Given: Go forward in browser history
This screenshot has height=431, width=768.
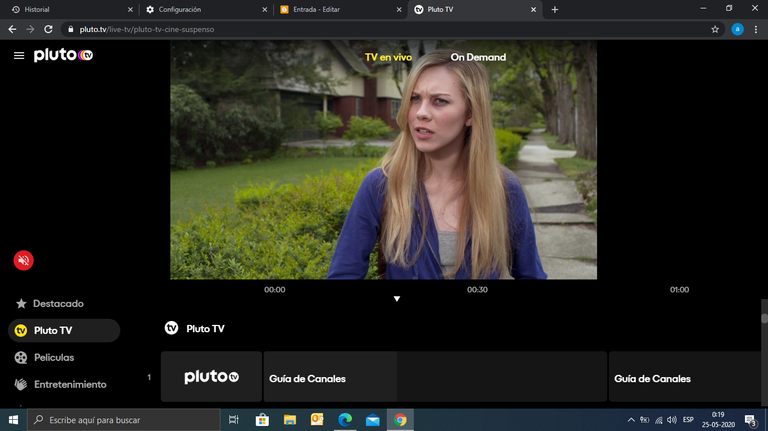Looking at the screenshot, I should coord(30,29).
